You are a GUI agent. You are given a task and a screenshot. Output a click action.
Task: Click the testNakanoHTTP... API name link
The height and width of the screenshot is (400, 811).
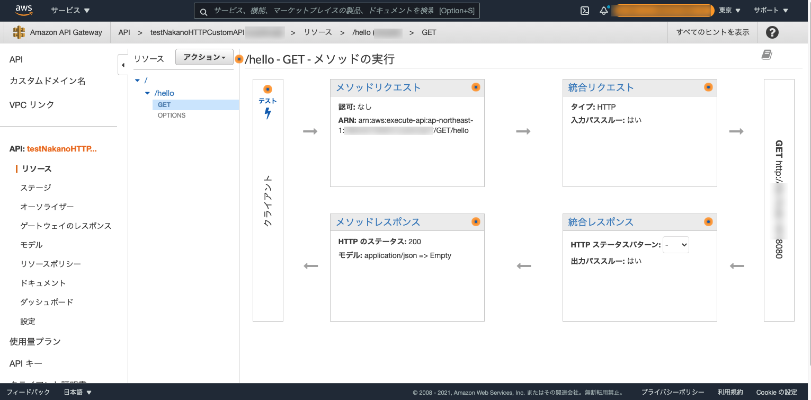point(62,149)
